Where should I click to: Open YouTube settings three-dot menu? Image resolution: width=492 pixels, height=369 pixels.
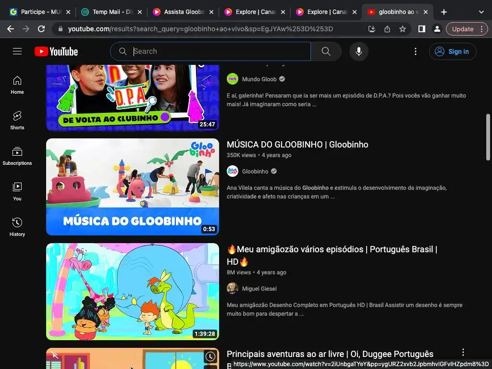(x=416, y=51)
